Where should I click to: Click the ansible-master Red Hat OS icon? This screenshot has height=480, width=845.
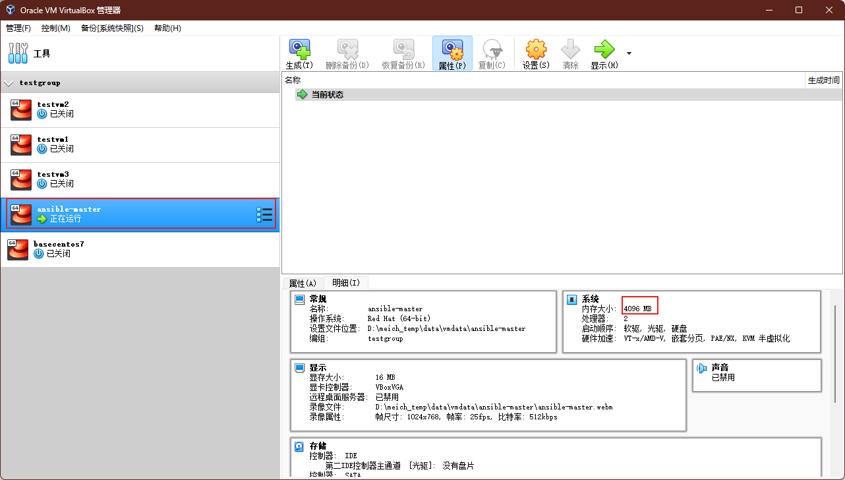pos(21,214)
